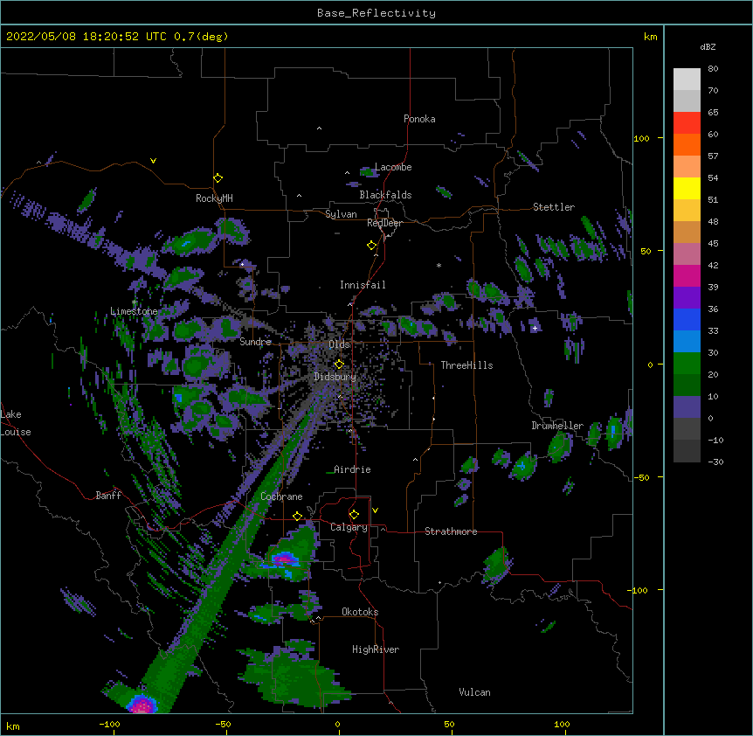The height and width of the screenshot is (736, 753).
Task: Click the green storm cell south of Strathmore
Action: [x=497, y=566]
